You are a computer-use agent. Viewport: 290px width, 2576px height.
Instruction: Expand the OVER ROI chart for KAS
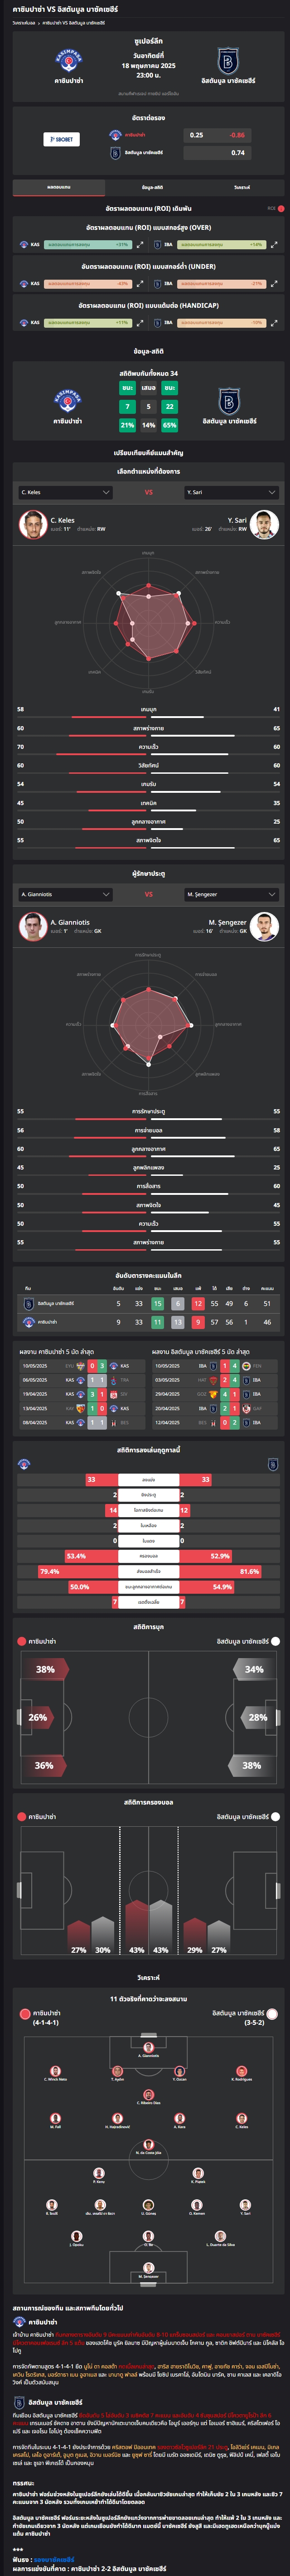tap(140, 244)
